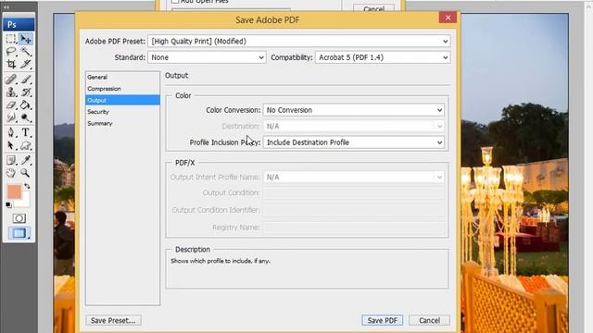The image size is (593, 333).
Task: Open the Compatibility dropdown
Action: [x=383, y=57]
